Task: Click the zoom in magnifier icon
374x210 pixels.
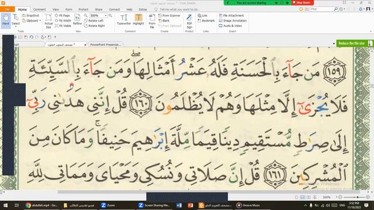Action: tap(110, 16)
